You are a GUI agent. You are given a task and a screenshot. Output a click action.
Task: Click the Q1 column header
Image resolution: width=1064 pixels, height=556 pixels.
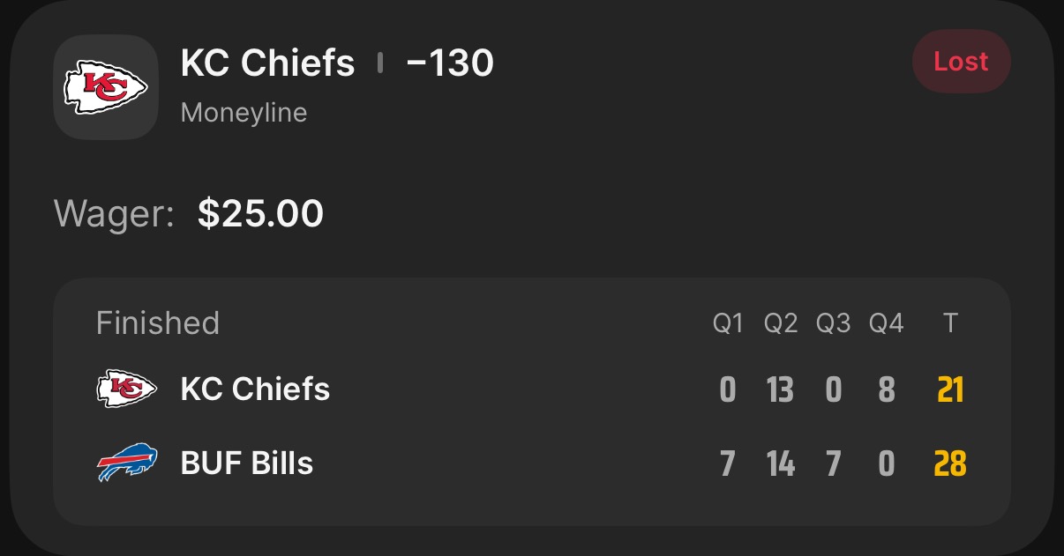(x=728, y=324)
